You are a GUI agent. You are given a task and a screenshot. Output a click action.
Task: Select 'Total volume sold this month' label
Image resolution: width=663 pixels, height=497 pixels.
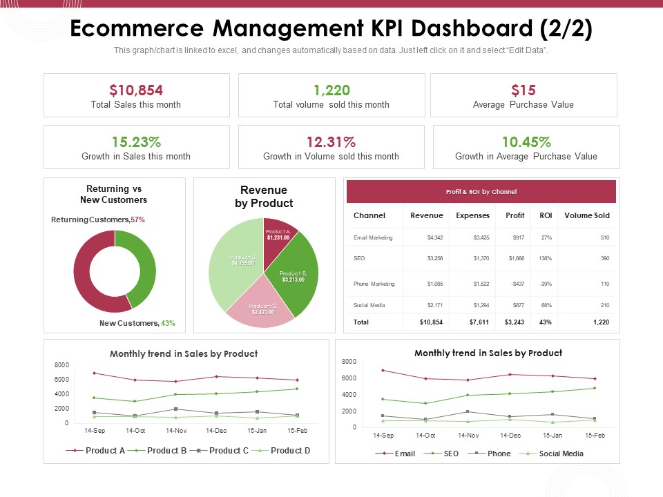[331, 104]
